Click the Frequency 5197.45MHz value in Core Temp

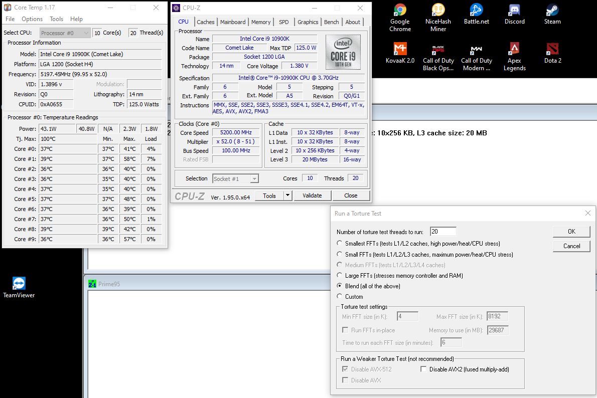pos(100,74)
